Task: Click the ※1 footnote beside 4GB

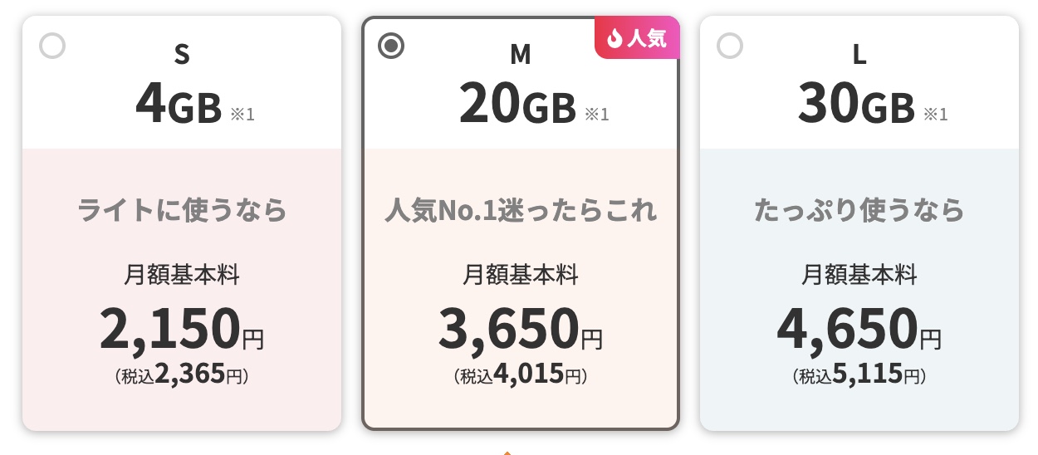Action: point(242,114)
